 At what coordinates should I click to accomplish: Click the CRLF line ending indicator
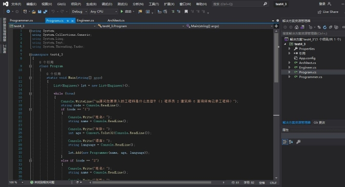[273, 182]
